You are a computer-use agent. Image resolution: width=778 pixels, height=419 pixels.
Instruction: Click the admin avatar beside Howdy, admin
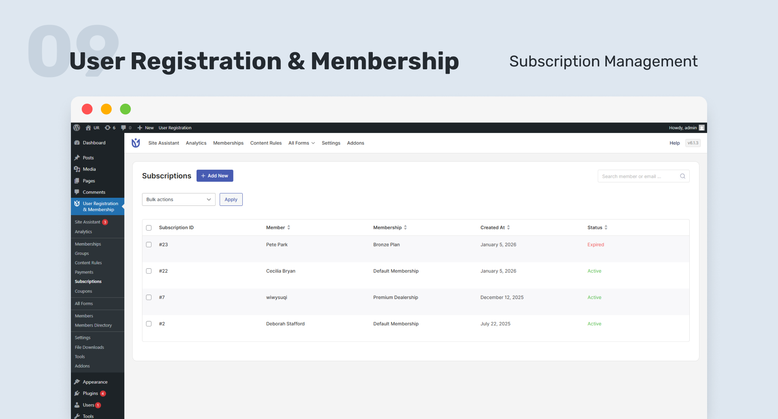tap(702, 128)
